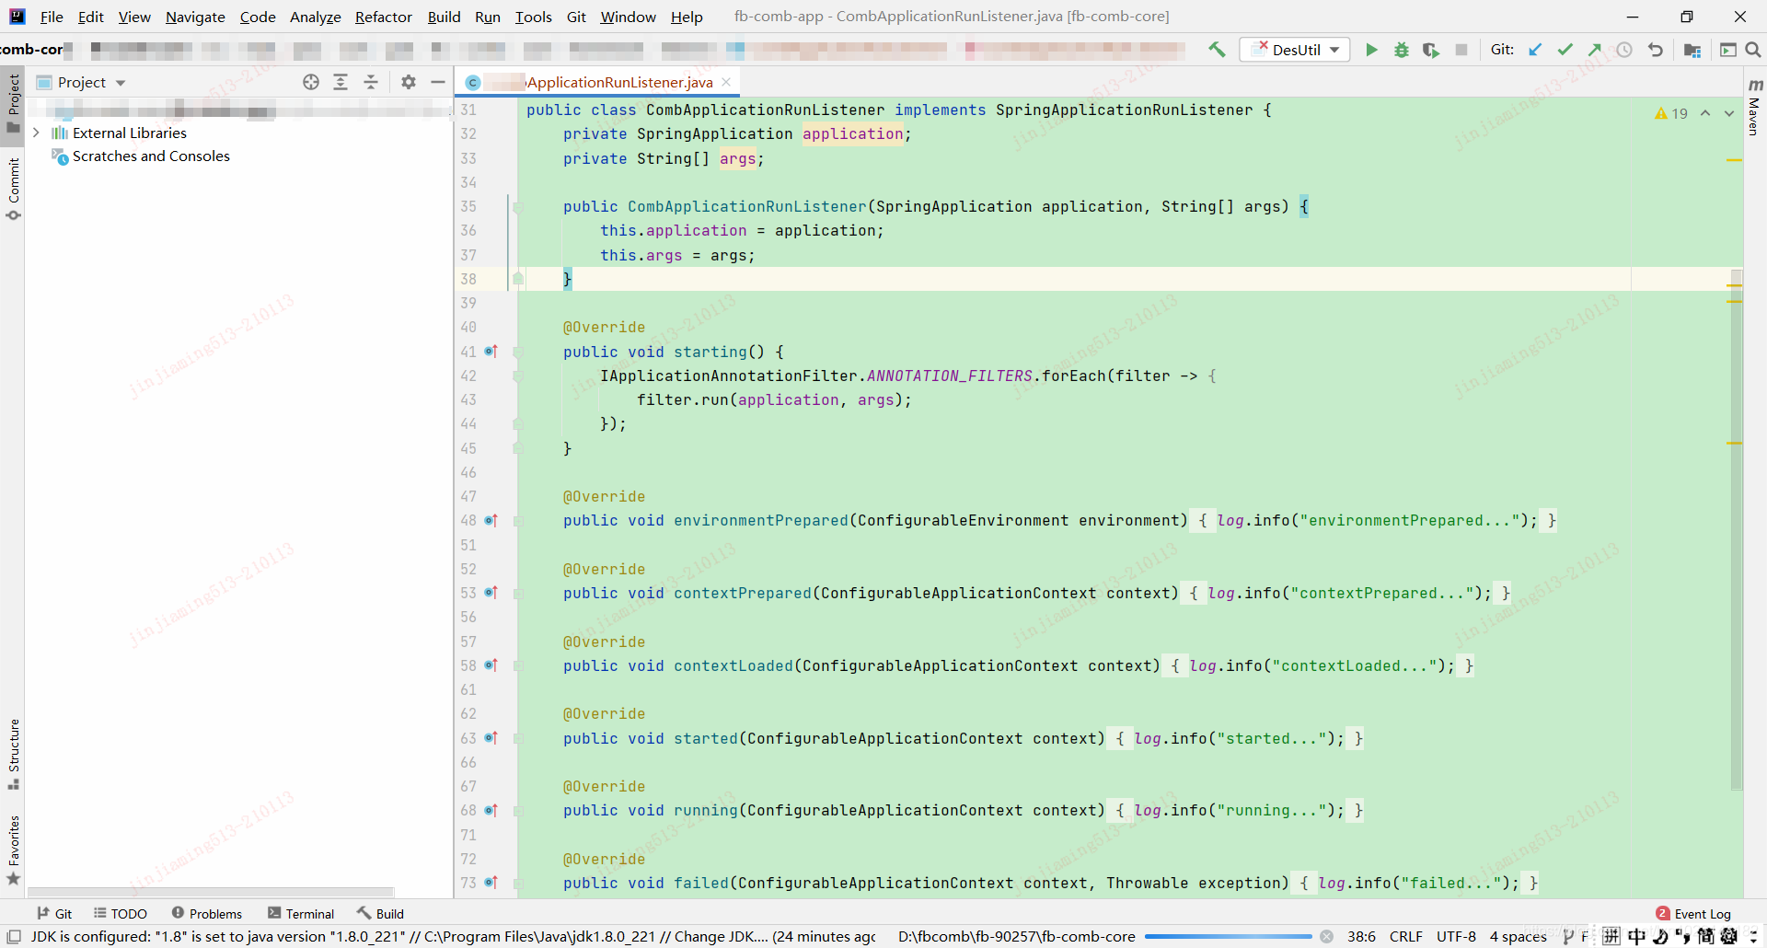
Task: Open the Problems tool window
Action: coord(207,913)
